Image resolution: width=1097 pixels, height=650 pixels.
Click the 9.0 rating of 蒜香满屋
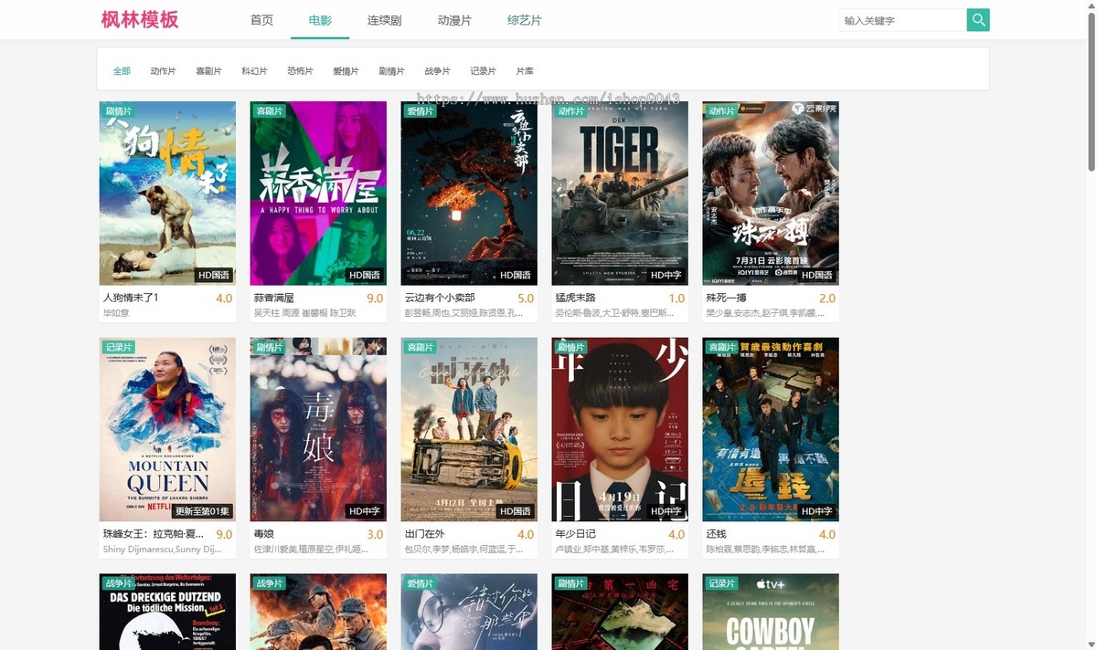[375, 299]
